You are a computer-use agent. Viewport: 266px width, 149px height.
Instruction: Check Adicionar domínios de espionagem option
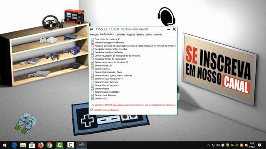click(92, 46)
